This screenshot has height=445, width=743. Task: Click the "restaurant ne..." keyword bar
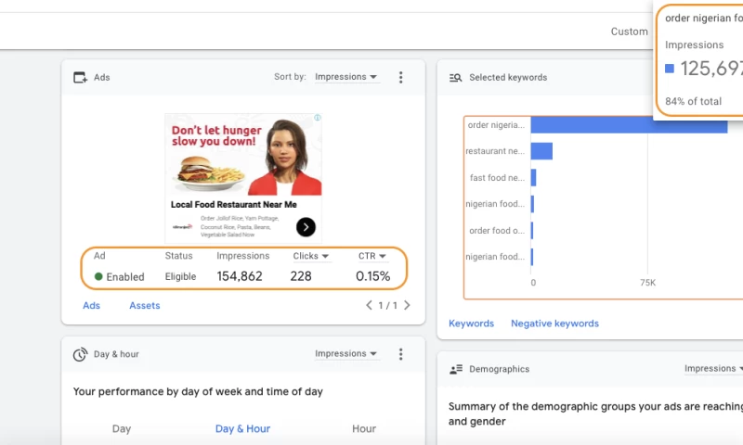pos(541,151)
